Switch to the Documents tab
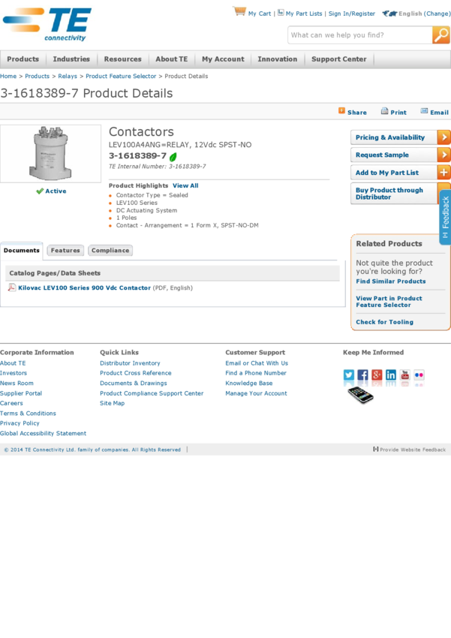Viewport: 451px width, 638px height. pyautogui.click(x=22, y=250)
